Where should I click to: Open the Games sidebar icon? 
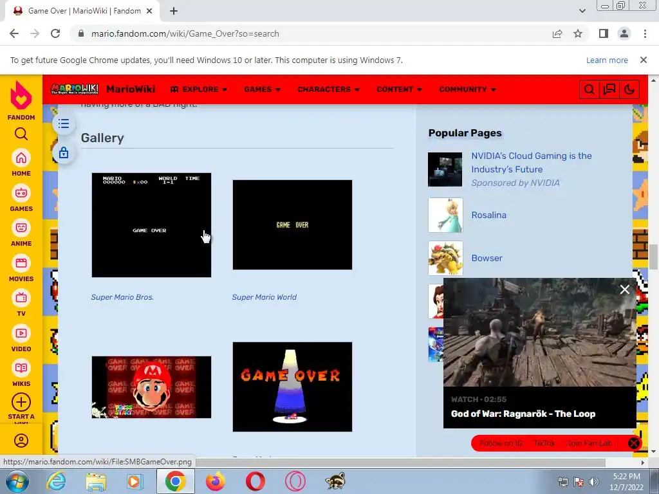21,193
